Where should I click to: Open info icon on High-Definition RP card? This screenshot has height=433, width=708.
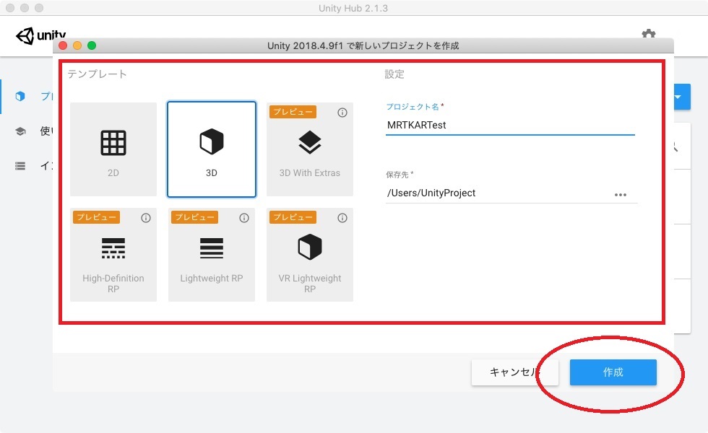pyautogui.click(x=146, y=218)
